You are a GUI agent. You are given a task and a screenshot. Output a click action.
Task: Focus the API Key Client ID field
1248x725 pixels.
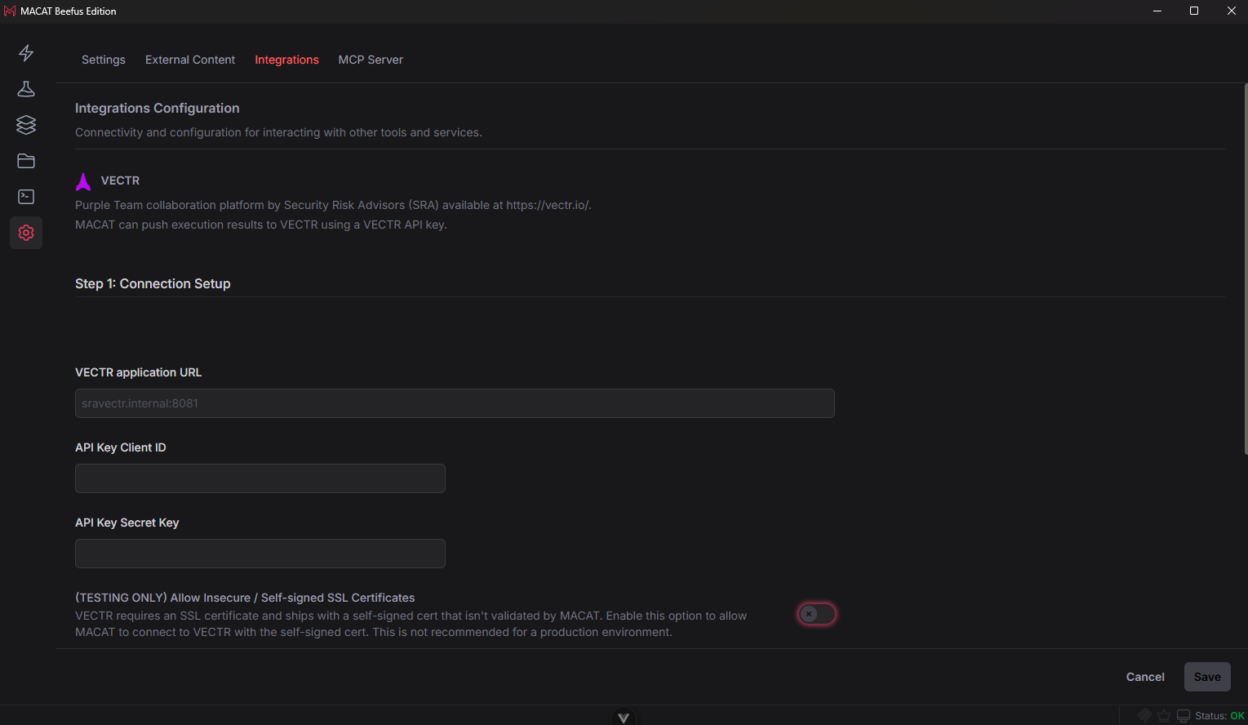pyautogui.click(x=260, y=478)
